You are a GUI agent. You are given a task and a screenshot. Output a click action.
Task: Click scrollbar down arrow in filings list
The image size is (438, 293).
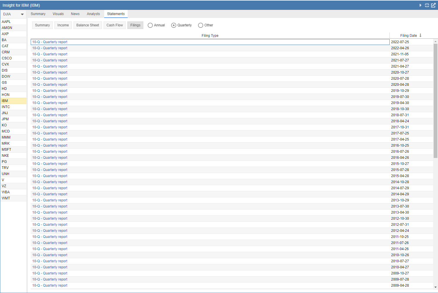click(435, 287)
